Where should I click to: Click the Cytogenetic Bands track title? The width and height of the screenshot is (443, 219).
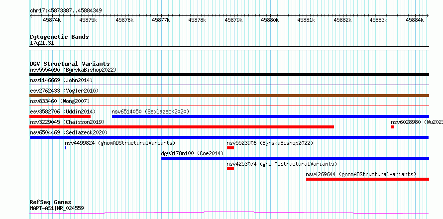coord(59,37)
